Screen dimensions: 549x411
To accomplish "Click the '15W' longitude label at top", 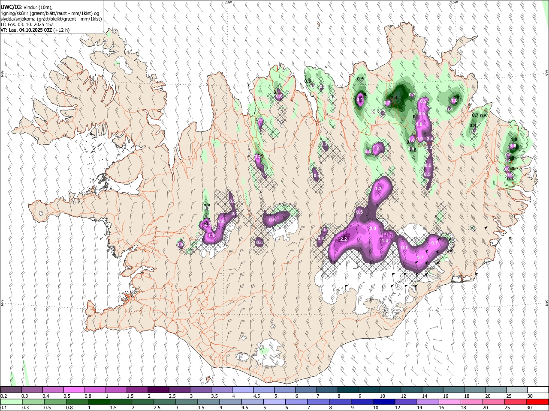I will click(454, 2).
